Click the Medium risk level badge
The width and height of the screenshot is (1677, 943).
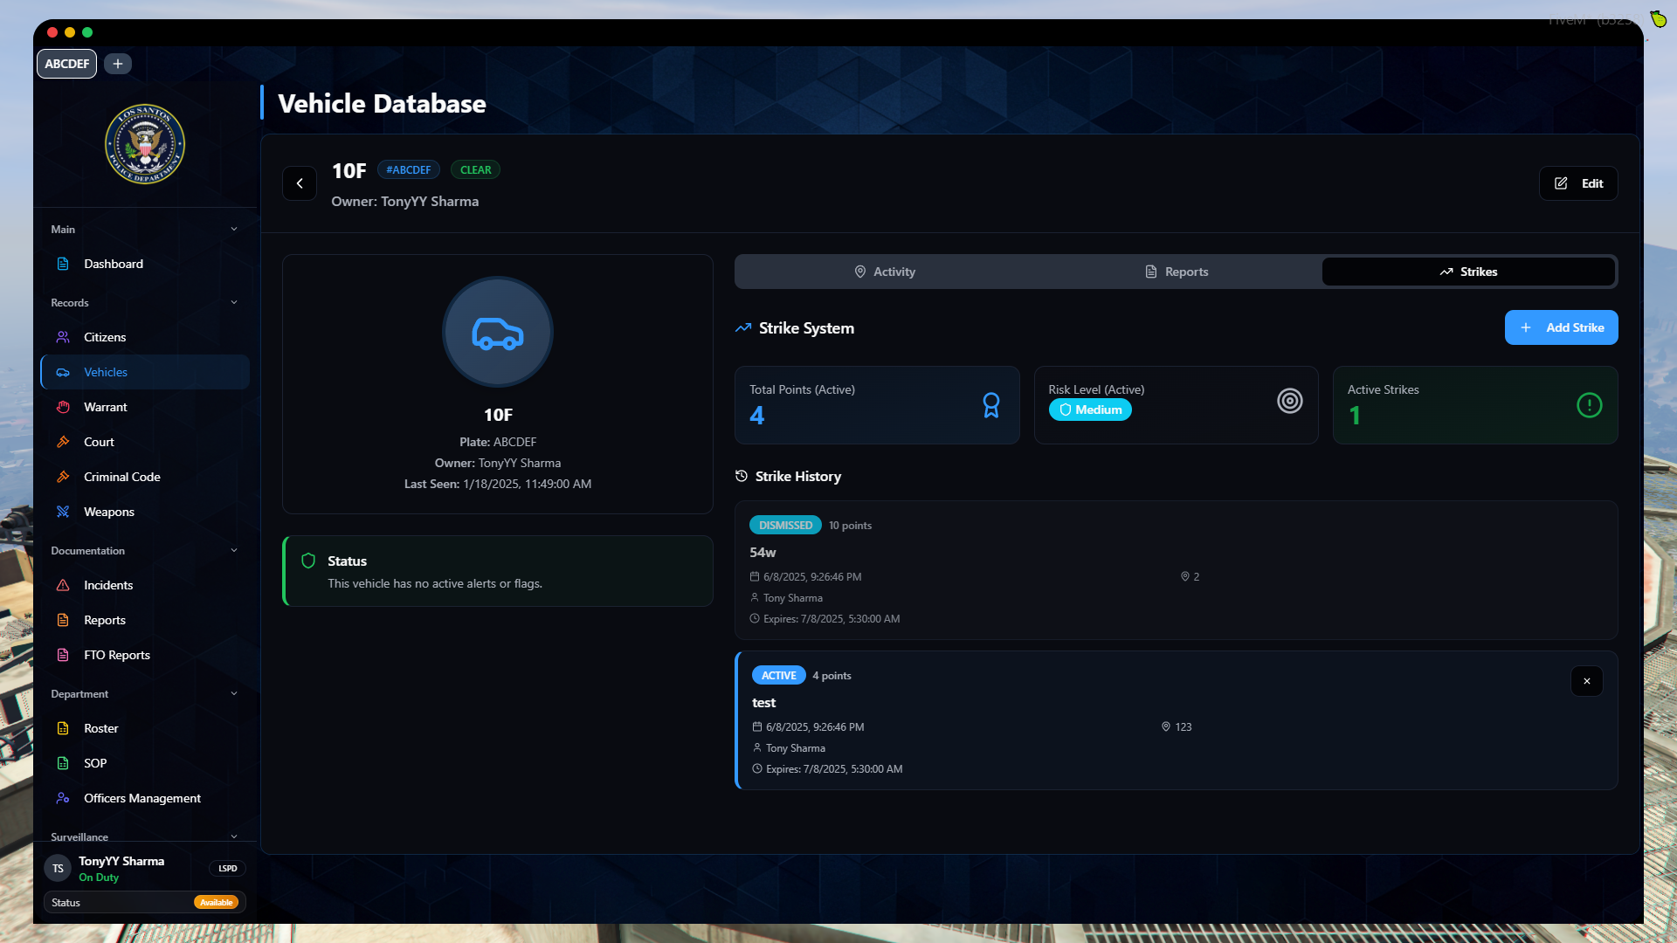1090,410
